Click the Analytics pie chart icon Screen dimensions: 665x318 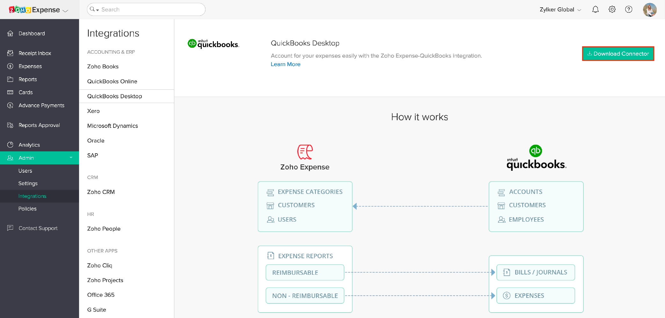(10, 145)
